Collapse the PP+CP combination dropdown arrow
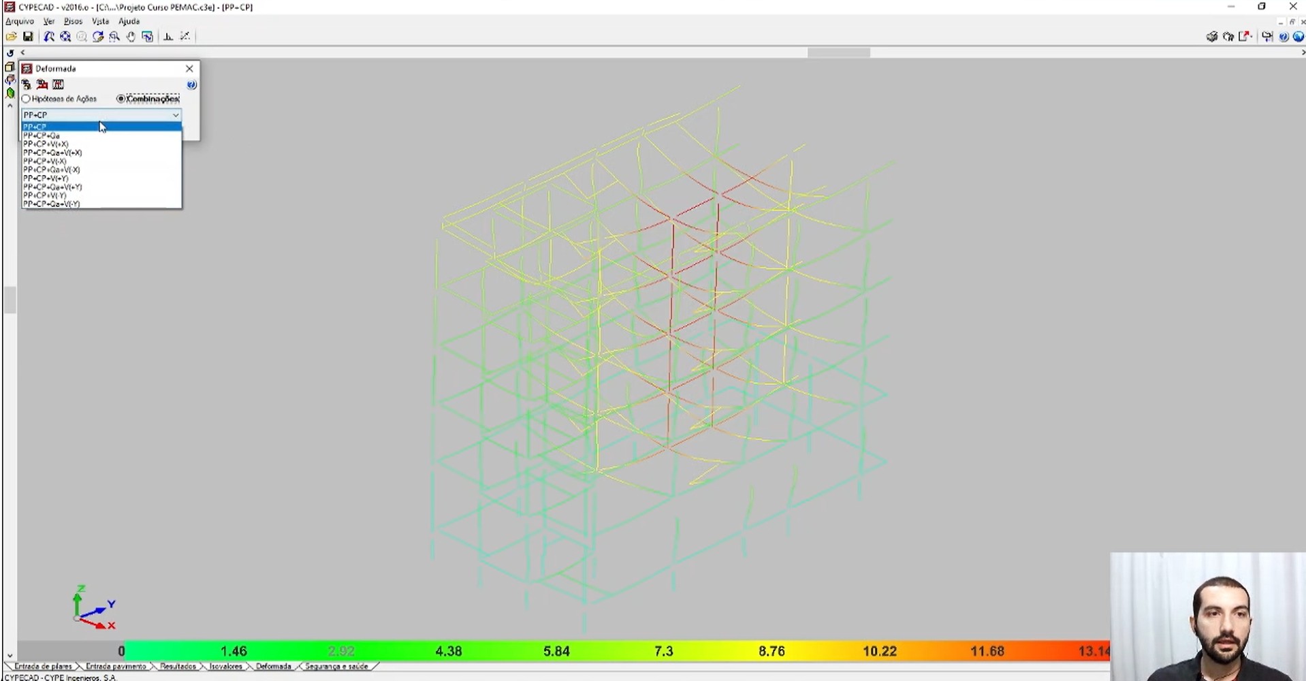Screen dimensions: 1306x681 click(175, 115)
